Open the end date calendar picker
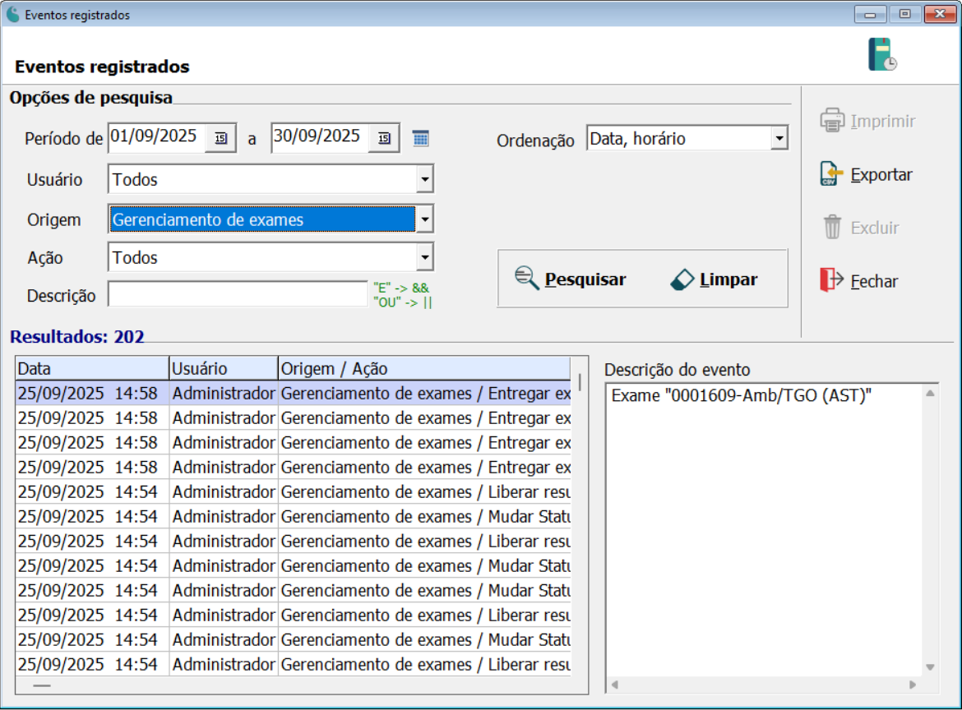The width and height of the screenshot is (962, 710). pos(384,138)
